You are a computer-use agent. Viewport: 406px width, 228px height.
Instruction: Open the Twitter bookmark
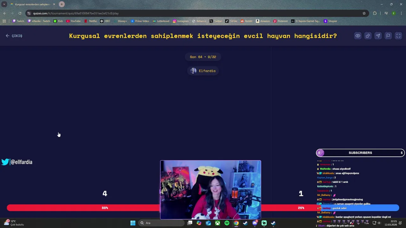[216, 21]
